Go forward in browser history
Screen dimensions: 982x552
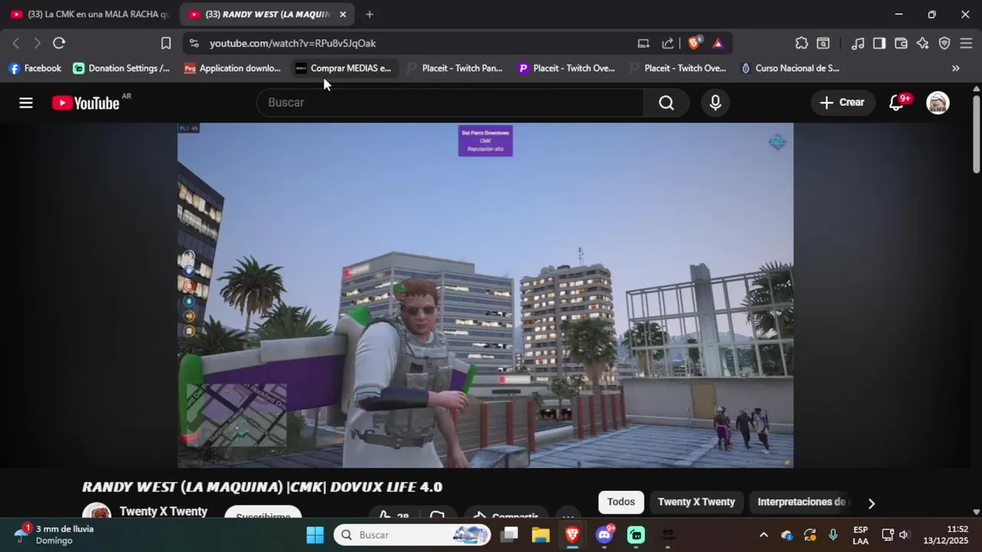point(36,43)
